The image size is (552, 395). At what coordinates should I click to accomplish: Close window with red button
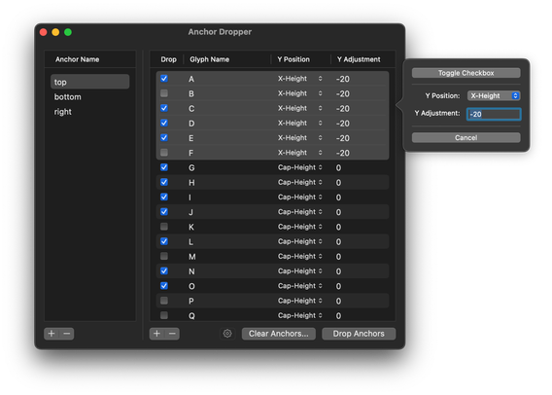point(44,32)
